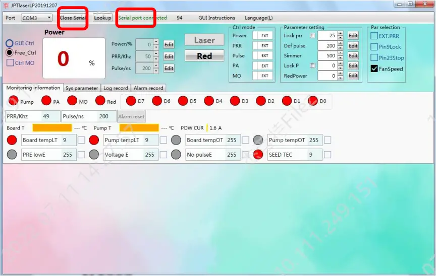Click the D4 indicator light

pos(209,101)
